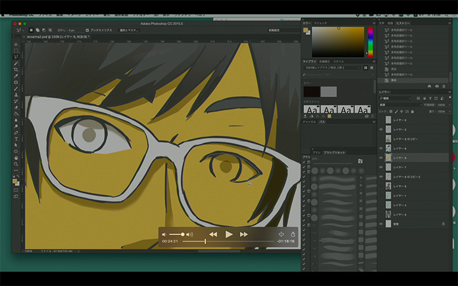Click the hue slider strip in Color panel
The width and height of the screenshot is (458, 286).
(x=370, y=42)
